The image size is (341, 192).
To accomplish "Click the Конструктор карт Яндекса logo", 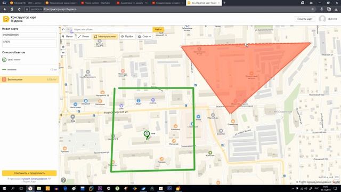I will click(20, 19).
